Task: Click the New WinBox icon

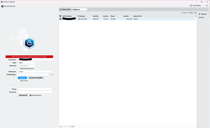Action: coord(191,5)
